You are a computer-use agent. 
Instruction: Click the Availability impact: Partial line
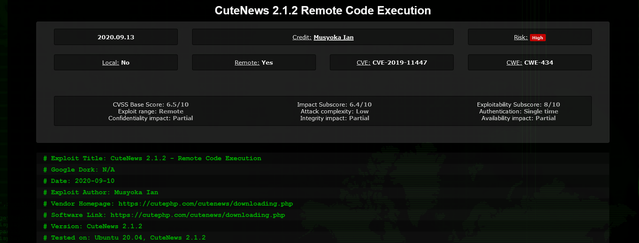tap(519, 118)
